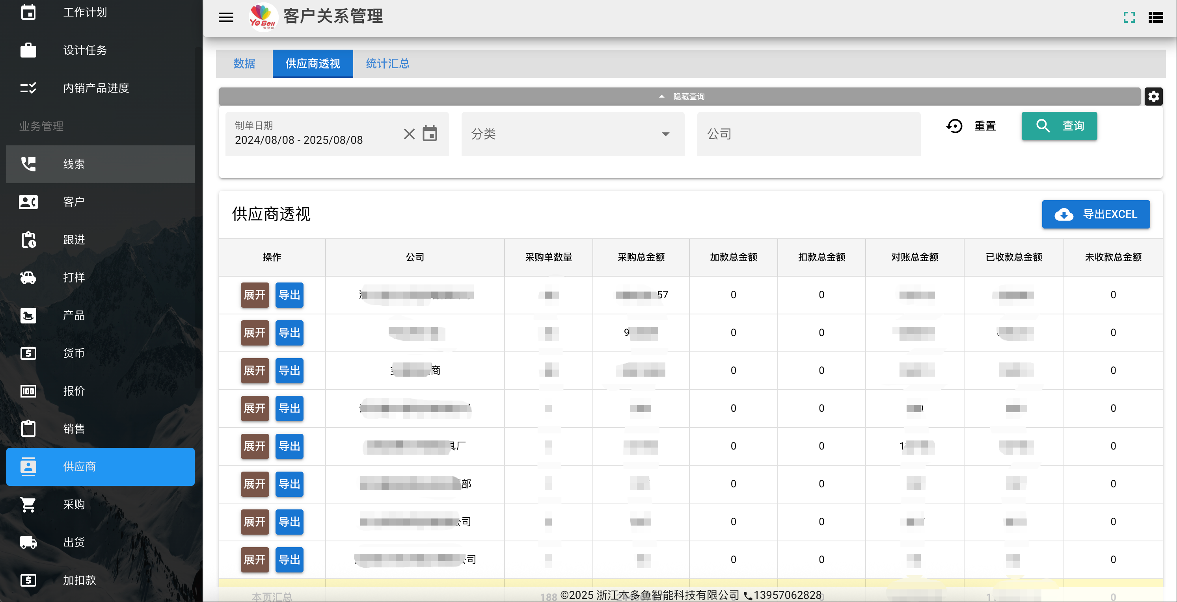Screen dimensions: 1177x602
Task: Switch to the 数据 tab
Action: click(x=244, y=63)
